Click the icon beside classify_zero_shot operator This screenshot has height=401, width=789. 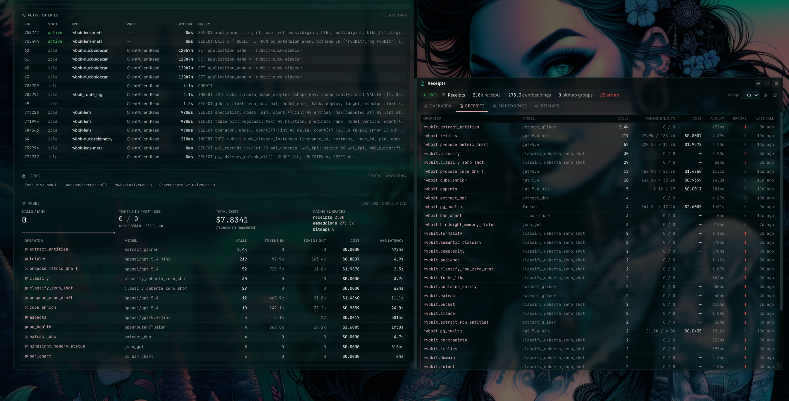26,288
